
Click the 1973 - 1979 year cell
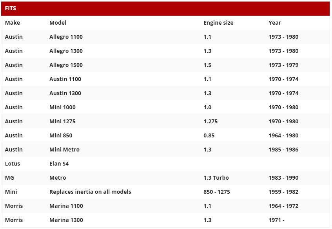coord(283,65)
